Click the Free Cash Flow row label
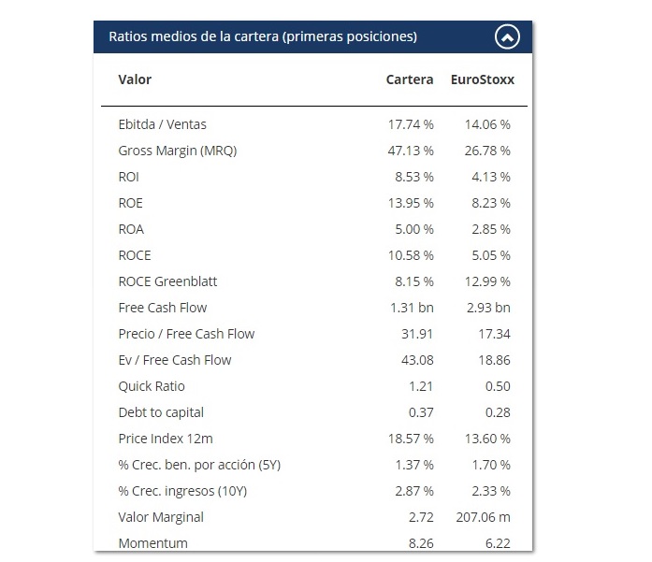Screen dimensions: 652x562 tap(163, 308)
